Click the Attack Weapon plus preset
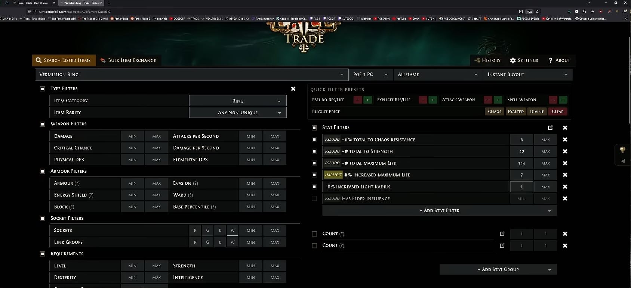The height and width of the screenshot is (288, 631). pos(498,100)
